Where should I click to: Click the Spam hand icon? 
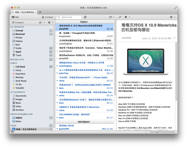click(x=14, y=51)
